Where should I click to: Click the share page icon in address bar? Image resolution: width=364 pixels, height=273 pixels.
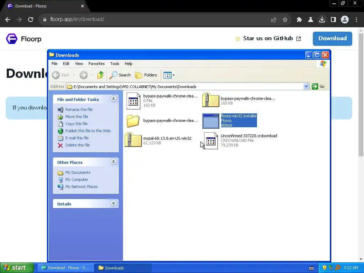click(x=274, y=20)
